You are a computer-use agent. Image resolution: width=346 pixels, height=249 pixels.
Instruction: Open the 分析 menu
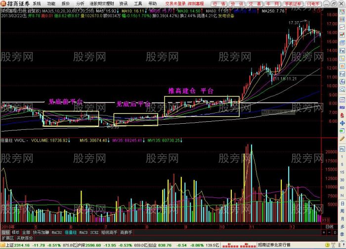(80, 4)
